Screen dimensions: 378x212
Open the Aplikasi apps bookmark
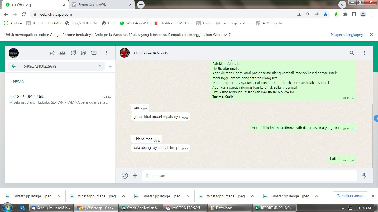tap(13, 23)
